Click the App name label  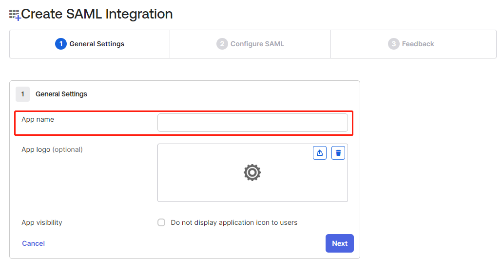click(x=38, y=120)
